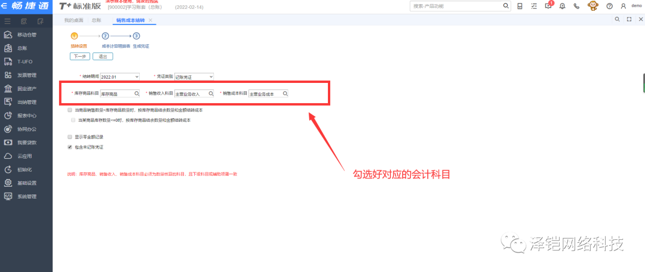Open messages icon with red badge
645x272 pixels.
[547, 6]
